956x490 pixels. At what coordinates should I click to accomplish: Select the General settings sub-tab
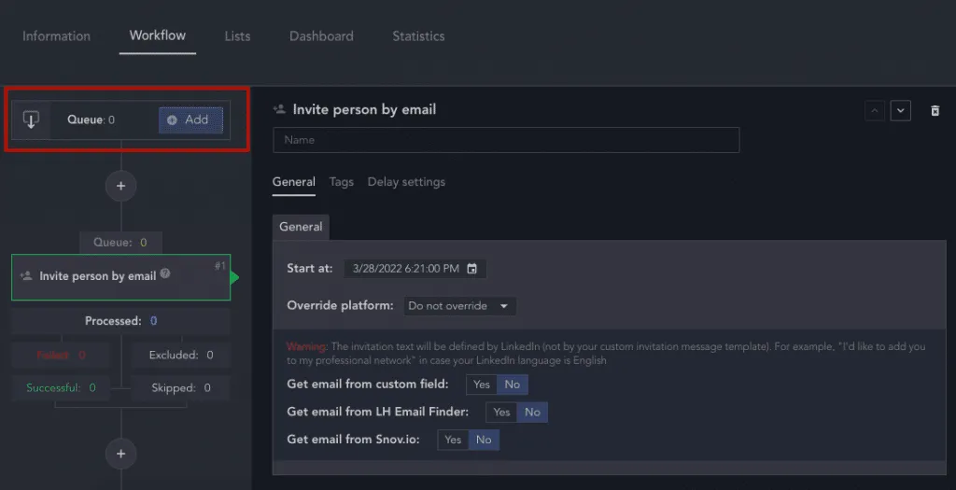(x=294, y=182)
